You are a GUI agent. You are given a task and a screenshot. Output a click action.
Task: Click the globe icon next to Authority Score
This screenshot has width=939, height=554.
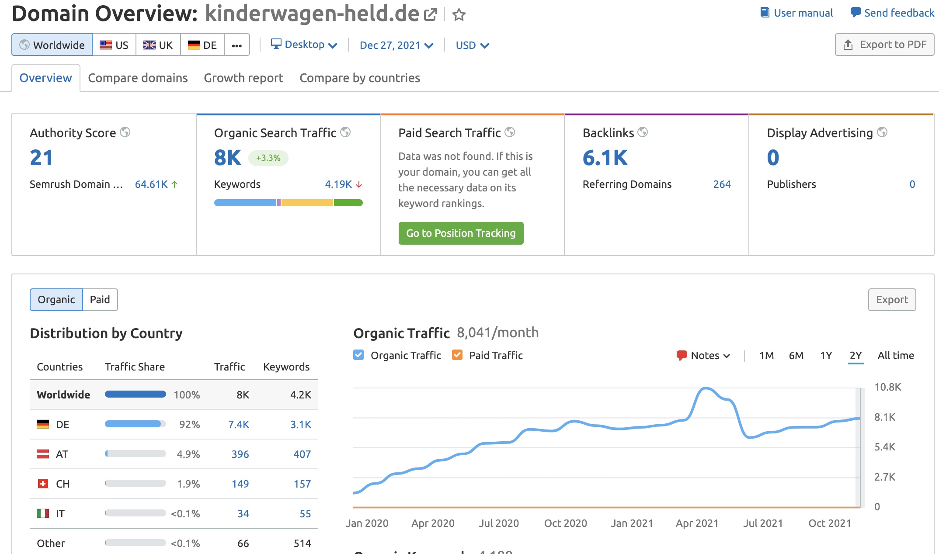point(125,132)
